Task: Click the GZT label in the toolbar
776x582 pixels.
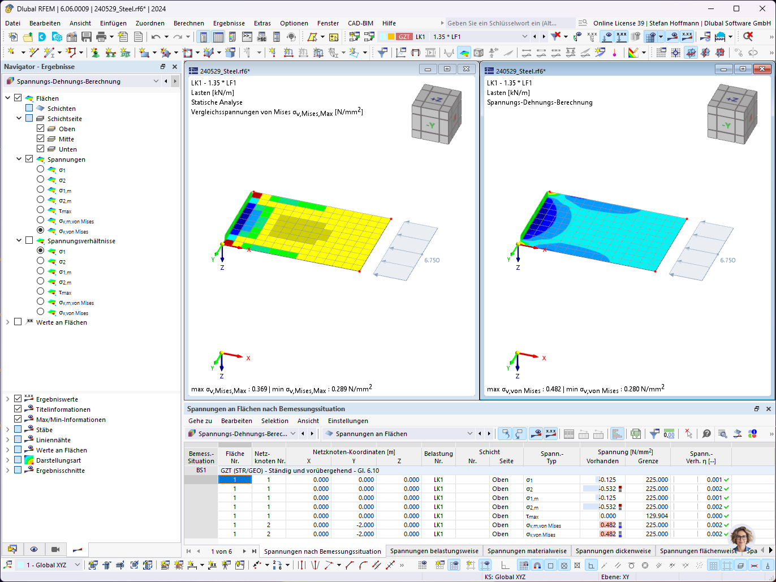Action: [x=403, y=36]
